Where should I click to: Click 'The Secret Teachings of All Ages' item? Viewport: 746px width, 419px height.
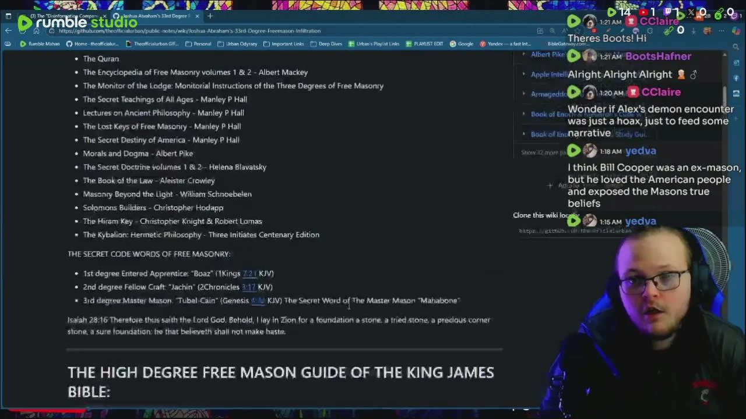coord(165,100)
